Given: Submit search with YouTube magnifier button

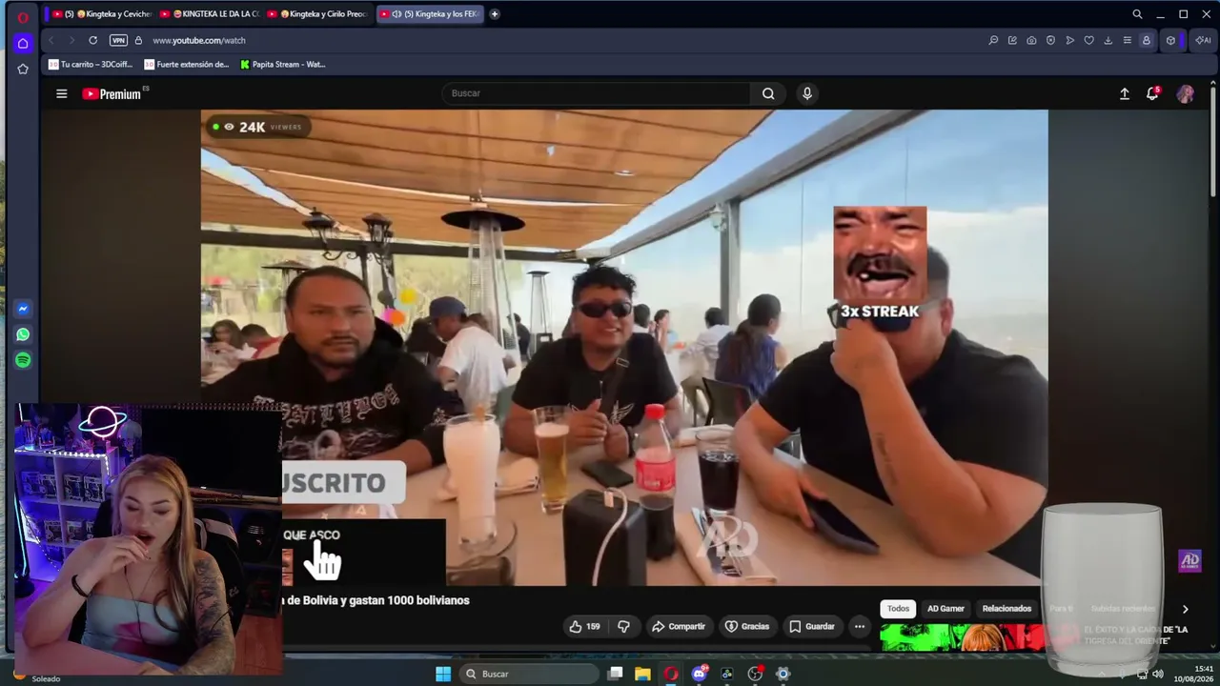Looking at the screenshot, I should (768, 93).
